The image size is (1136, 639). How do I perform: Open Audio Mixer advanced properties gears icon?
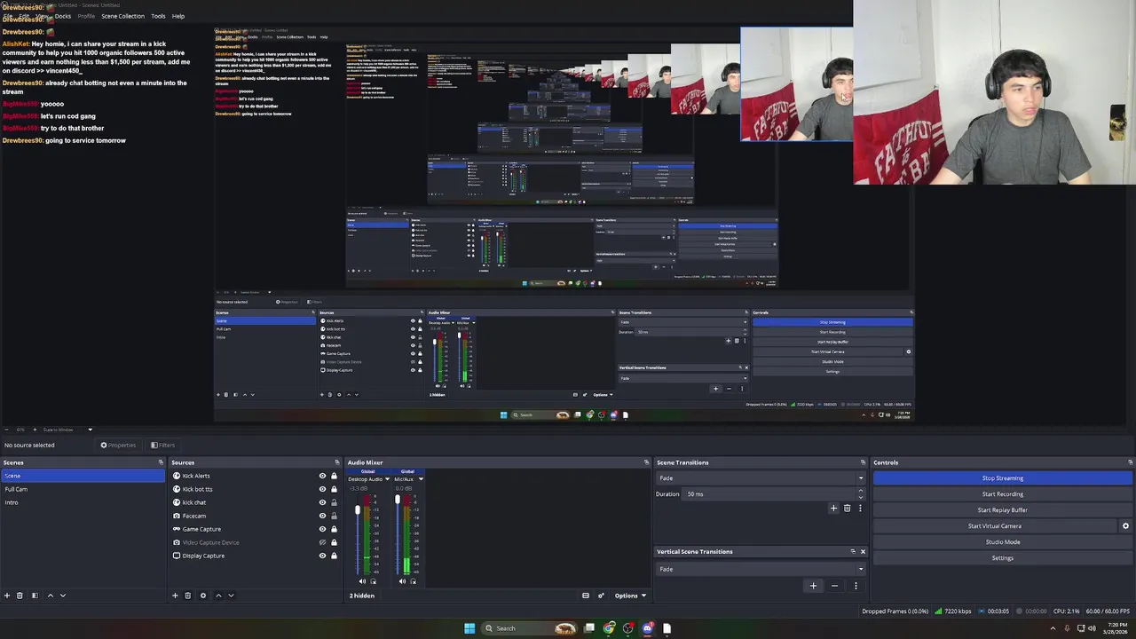coord(601,596)
